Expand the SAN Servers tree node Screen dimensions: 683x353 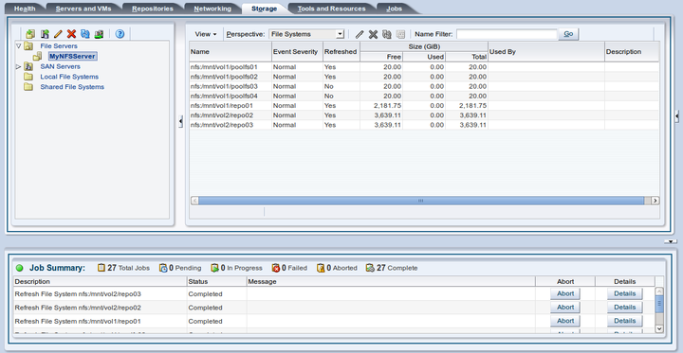pos(18,66)
